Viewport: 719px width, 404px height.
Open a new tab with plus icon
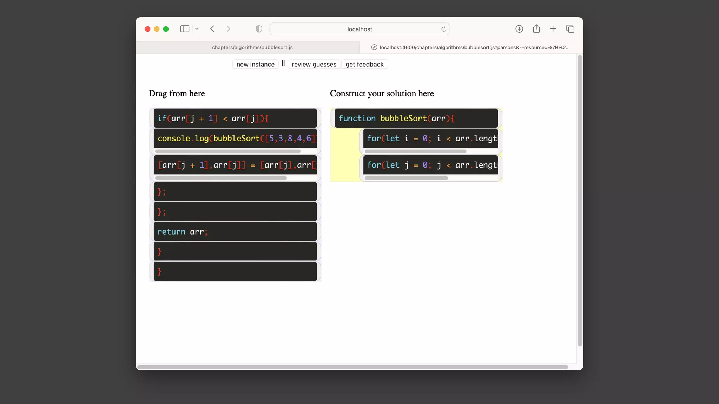[553, 29]
